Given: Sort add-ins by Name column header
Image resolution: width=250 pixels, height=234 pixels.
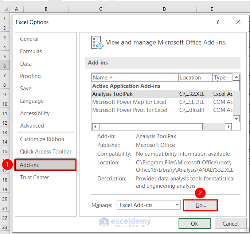Looking at the screenshot, I should click(x=135, y=78).
